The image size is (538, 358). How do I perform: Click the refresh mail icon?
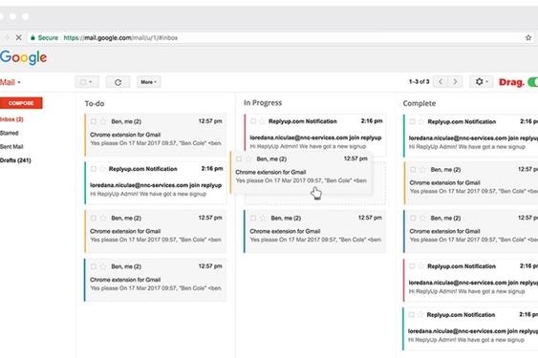[x=118, y=82]
